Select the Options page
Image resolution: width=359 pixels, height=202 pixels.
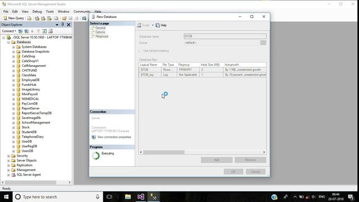point(100,32)
